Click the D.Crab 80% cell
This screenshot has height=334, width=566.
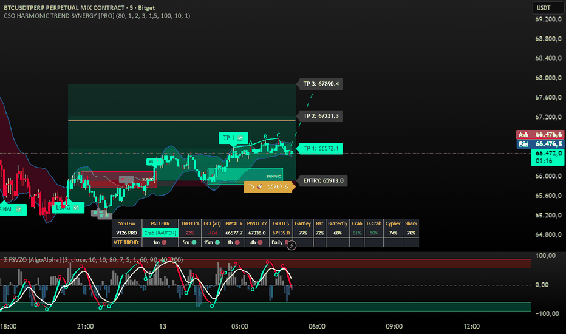(x=373, y=233)
